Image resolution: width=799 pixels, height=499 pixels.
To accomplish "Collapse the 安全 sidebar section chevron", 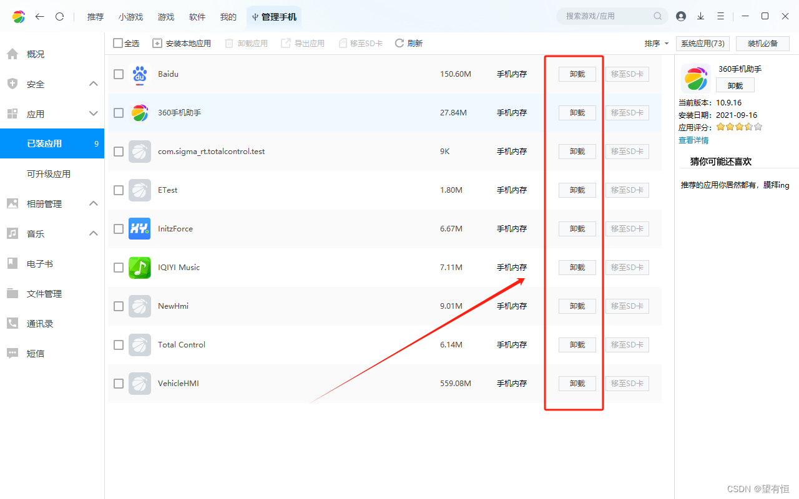I will pos(94,84).
